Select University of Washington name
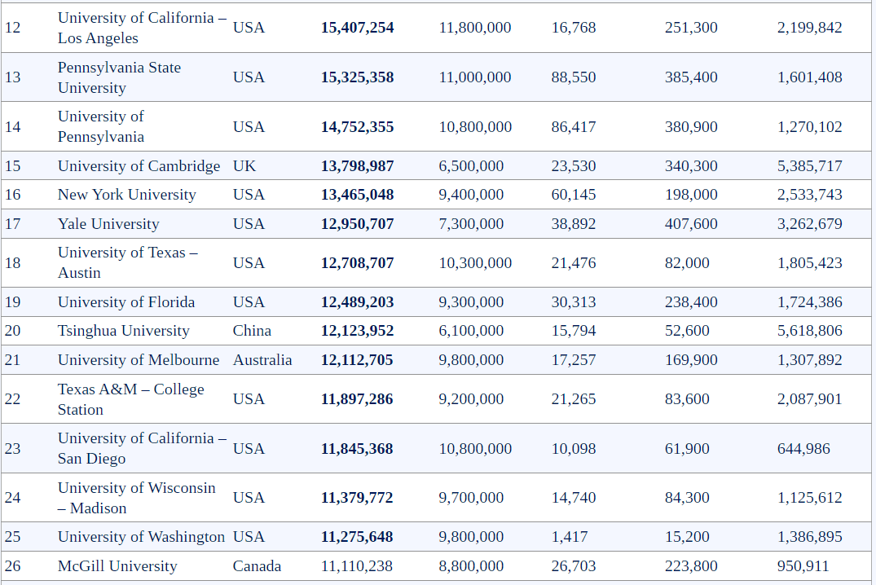The height and width of the screenshot is (585, 876). (141, 537)
